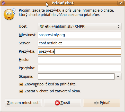This screenshot has width=125, height=112.
Task: Focus the empty Prezývka field below Heslo
Action: click(x=79, y=68)
